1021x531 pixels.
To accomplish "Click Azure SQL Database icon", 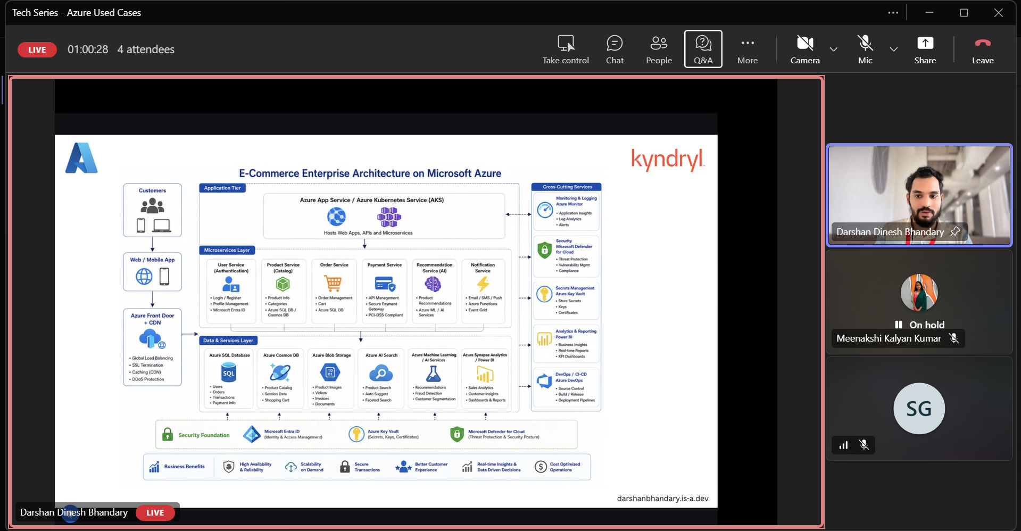I will pos(229,372).
